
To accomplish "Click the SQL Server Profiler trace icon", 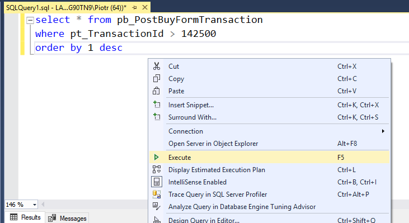I will coord(157,194).
